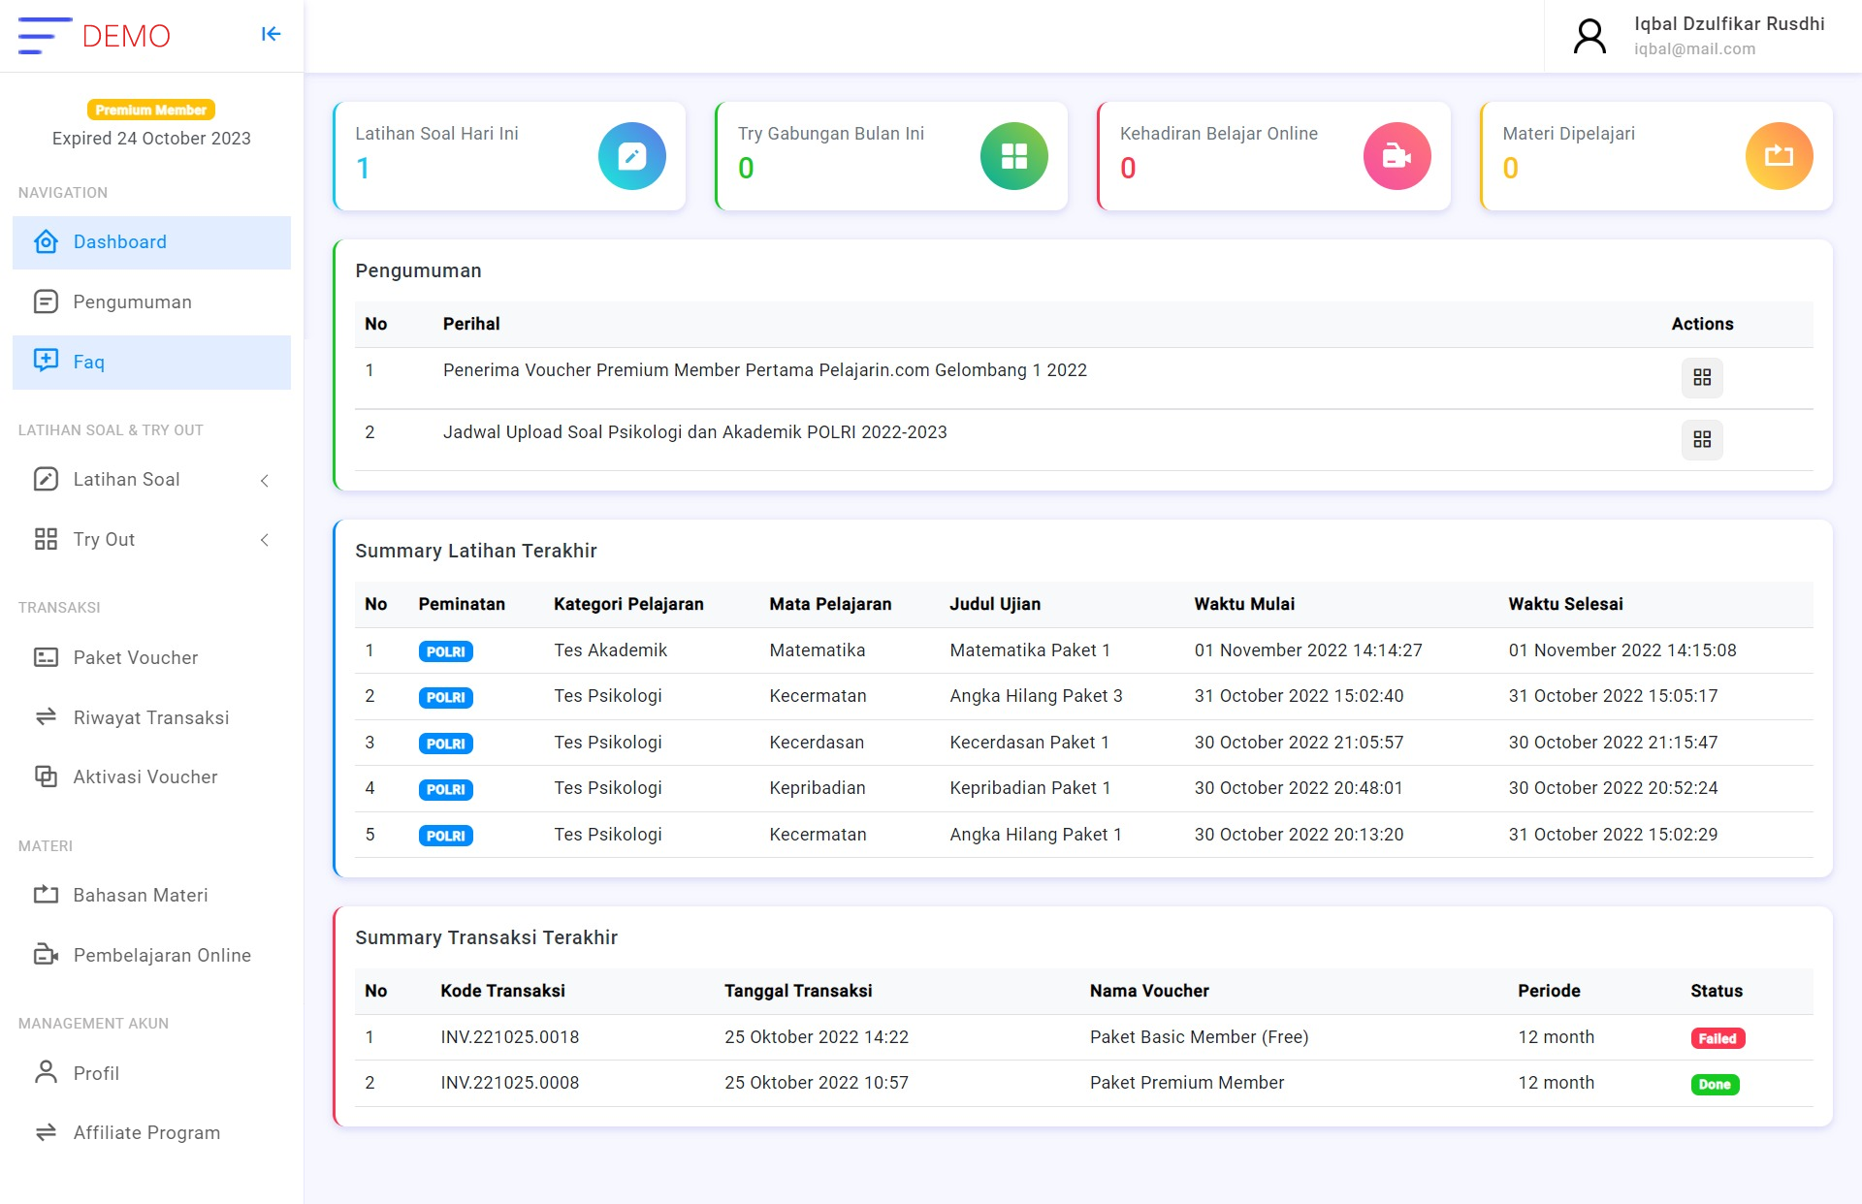Open the Latihan Soal menu label
Viewport: 1862px width, 1204px height.
click(x=126, y=480)
